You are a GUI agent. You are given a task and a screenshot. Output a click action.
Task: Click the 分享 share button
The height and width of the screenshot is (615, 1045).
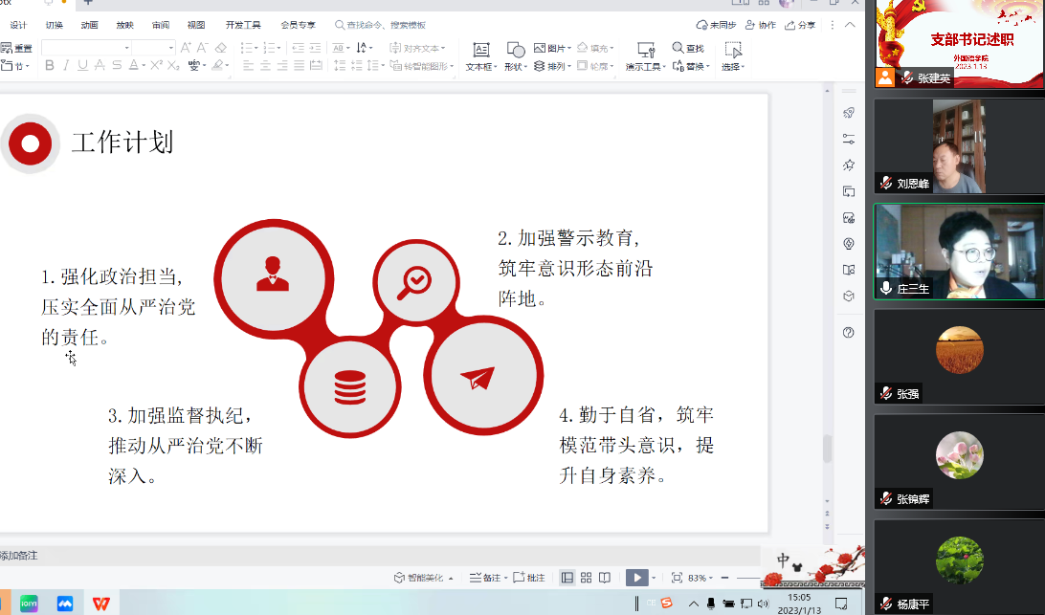pyautogui.click(x=801, y=25)
